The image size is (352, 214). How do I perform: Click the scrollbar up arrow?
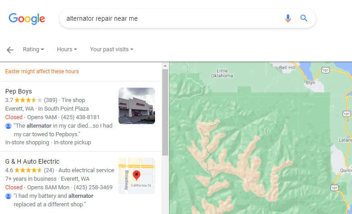(x=165, y=66)
